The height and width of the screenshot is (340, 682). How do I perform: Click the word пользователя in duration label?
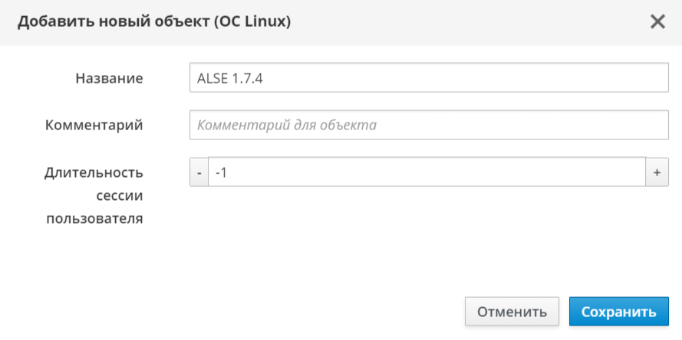pyautogui.click(x=94, y=218)
